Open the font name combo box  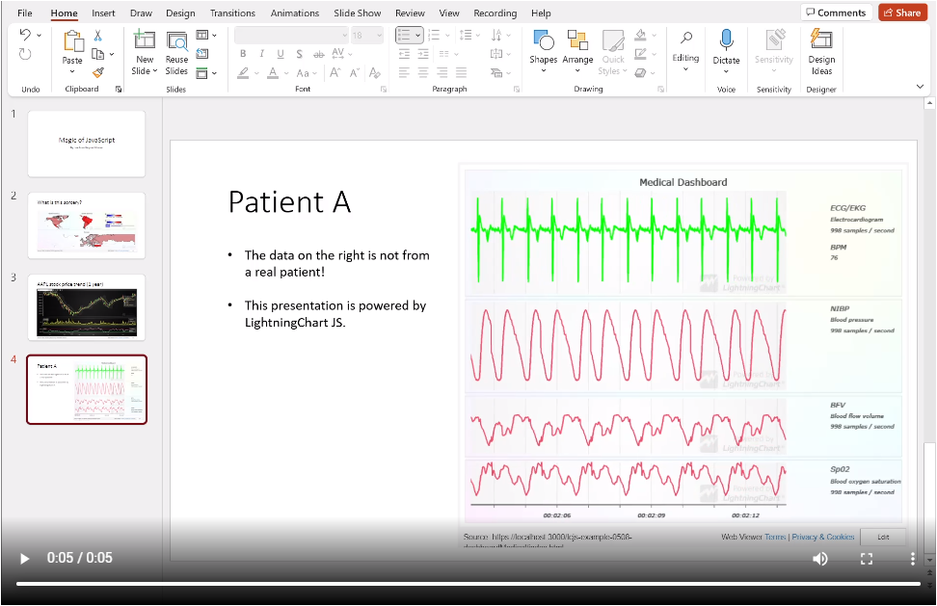point(292,36)
